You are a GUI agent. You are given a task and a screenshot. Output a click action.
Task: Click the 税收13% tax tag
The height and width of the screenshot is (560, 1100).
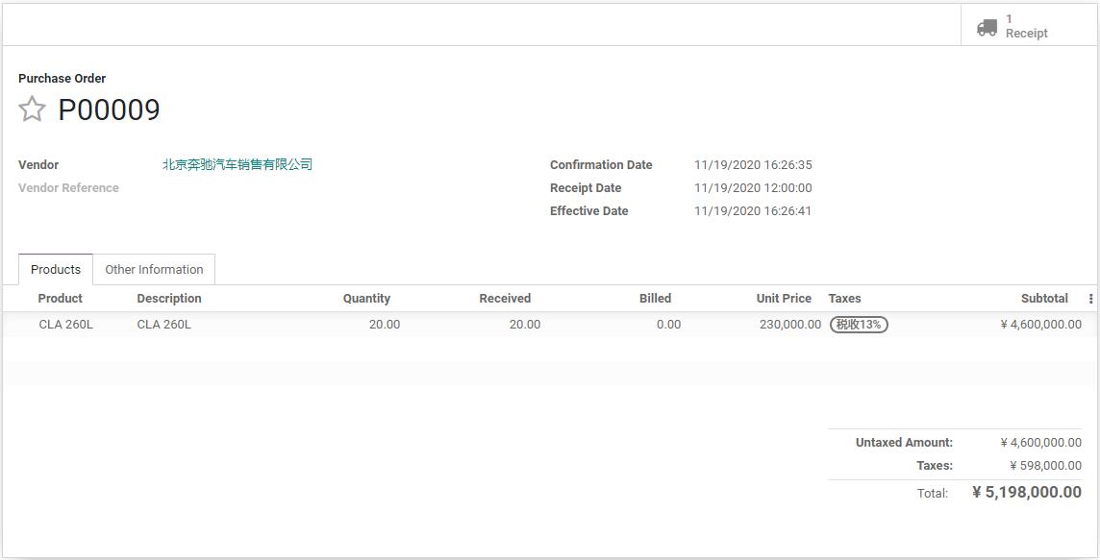[x=859, y=325]
